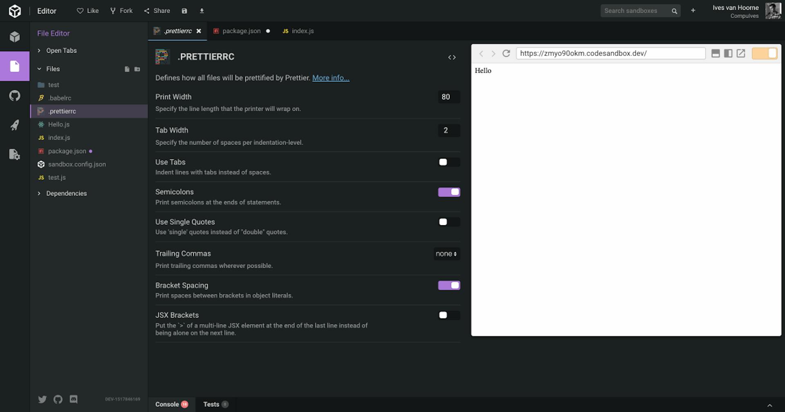Open the Trailing Commas dropdown

pyautogui.click(x=446, y=254)
